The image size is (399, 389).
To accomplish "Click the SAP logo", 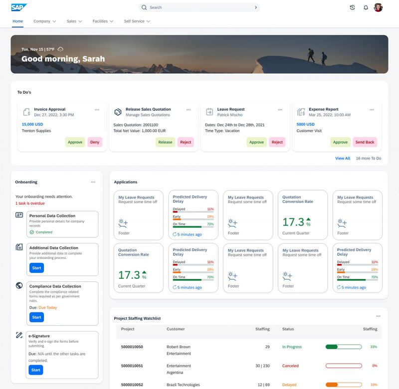I will tap(19, 7).
